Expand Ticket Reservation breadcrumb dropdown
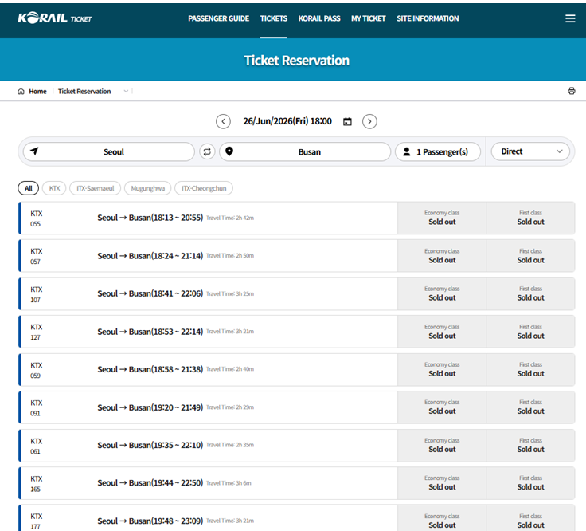The image size is (586, 531). (x=126, y=92)
